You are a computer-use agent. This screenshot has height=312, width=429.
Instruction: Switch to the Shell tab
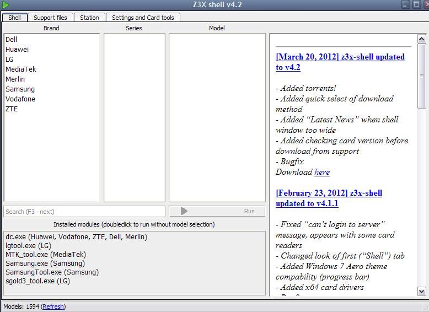(x=14, y=18)
